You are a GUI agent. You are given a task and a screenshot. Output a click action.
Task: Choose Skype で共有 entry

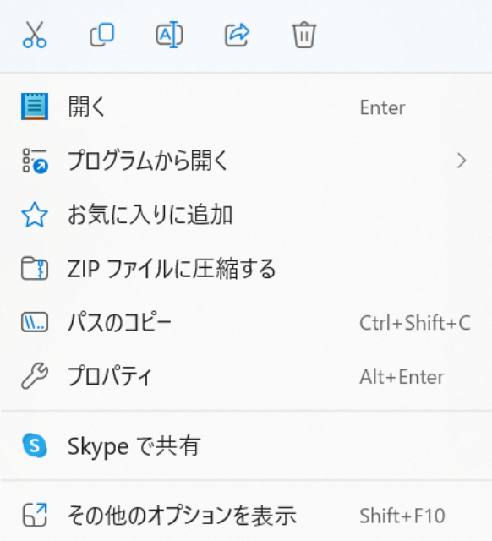click(246, 445)
